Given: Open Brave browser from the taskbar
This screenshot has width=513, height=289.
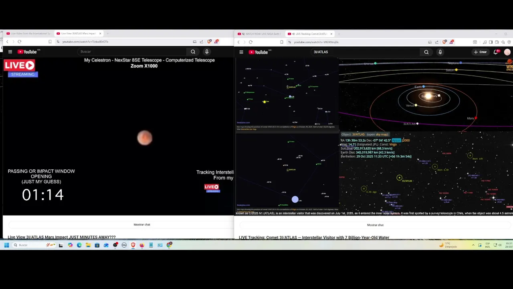Looking at the screenshot, I should click(x=133, y=245).
